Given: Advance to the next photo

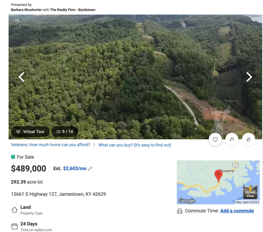Looking at the screenshot, I should (249, 77).
